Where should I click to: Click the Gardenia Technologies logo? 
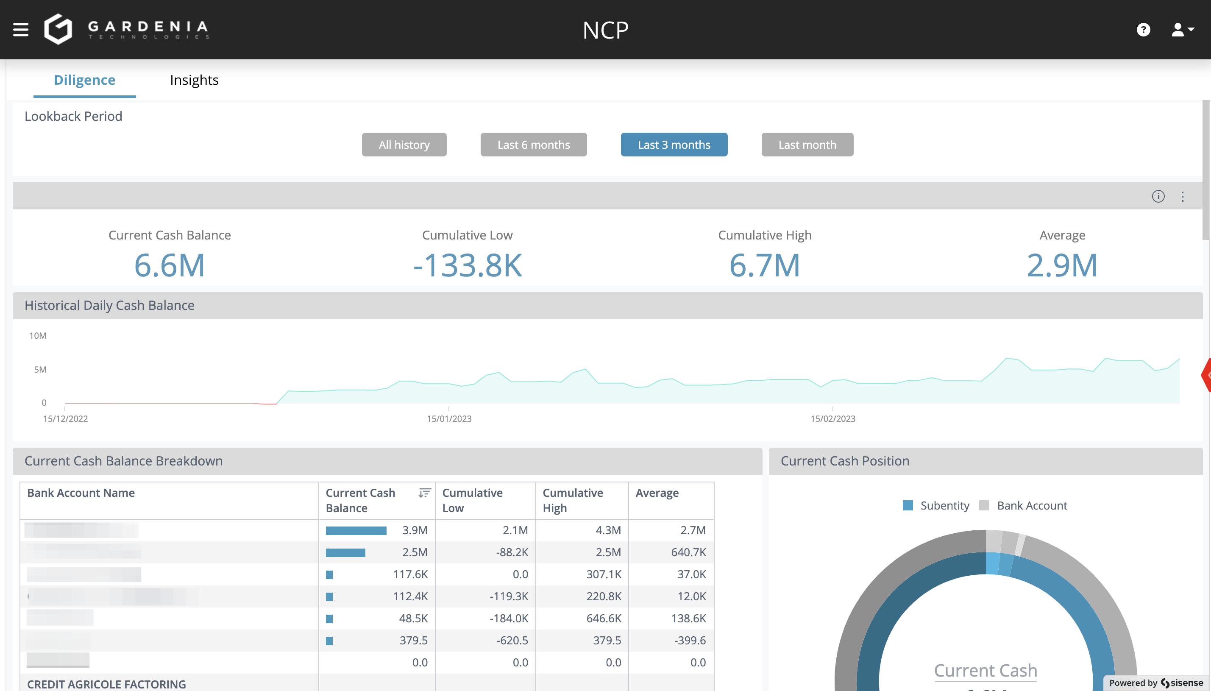tap(126, 29)
